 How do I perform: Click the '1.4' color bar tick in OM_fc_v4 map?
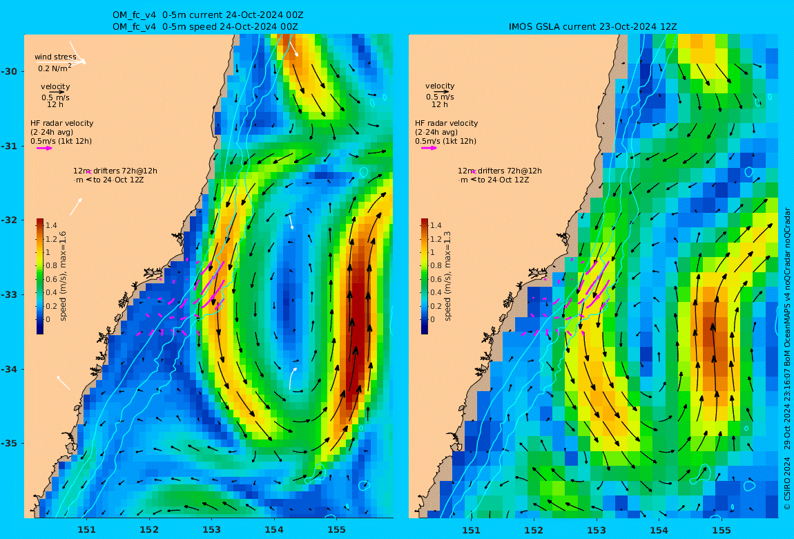[x=51, y=225]
